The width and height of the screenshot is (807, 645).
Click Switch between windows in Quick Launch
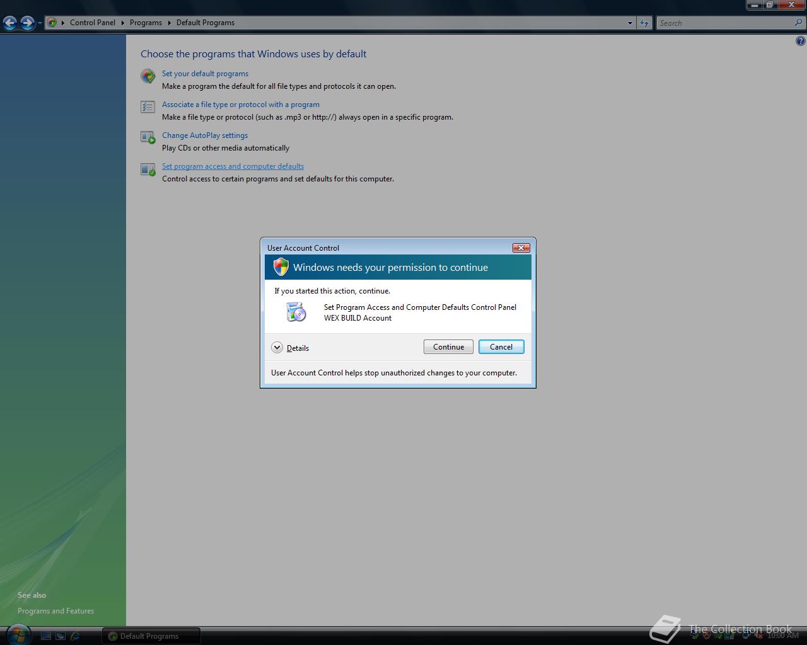click(x=61, y=636)
